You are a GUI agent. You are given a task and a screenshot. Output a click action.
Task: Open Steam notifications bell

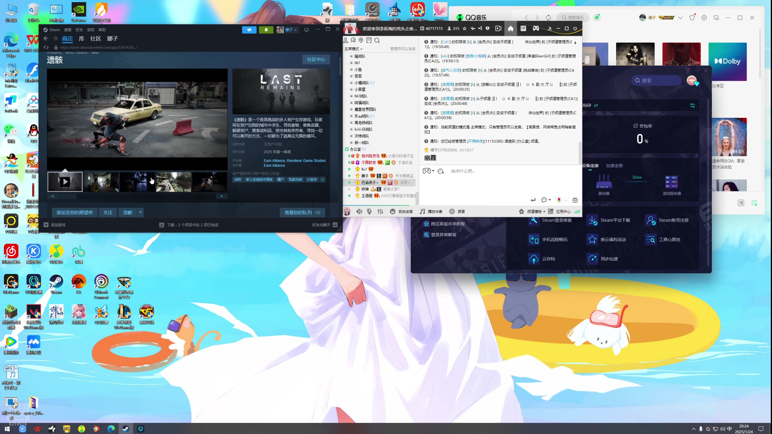click(x=266, y=30)
